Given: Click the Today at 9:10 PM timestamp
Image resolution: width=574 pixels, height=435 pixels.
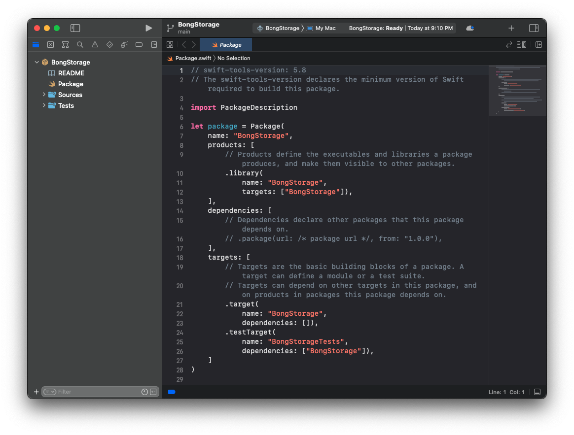Looking at the screenshot, I should pyautogui.click(x=430, y=28).
